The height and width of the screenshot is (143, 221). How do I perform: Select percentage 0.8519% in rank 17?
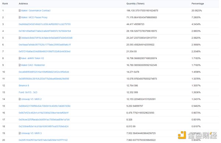click(196, 119)
